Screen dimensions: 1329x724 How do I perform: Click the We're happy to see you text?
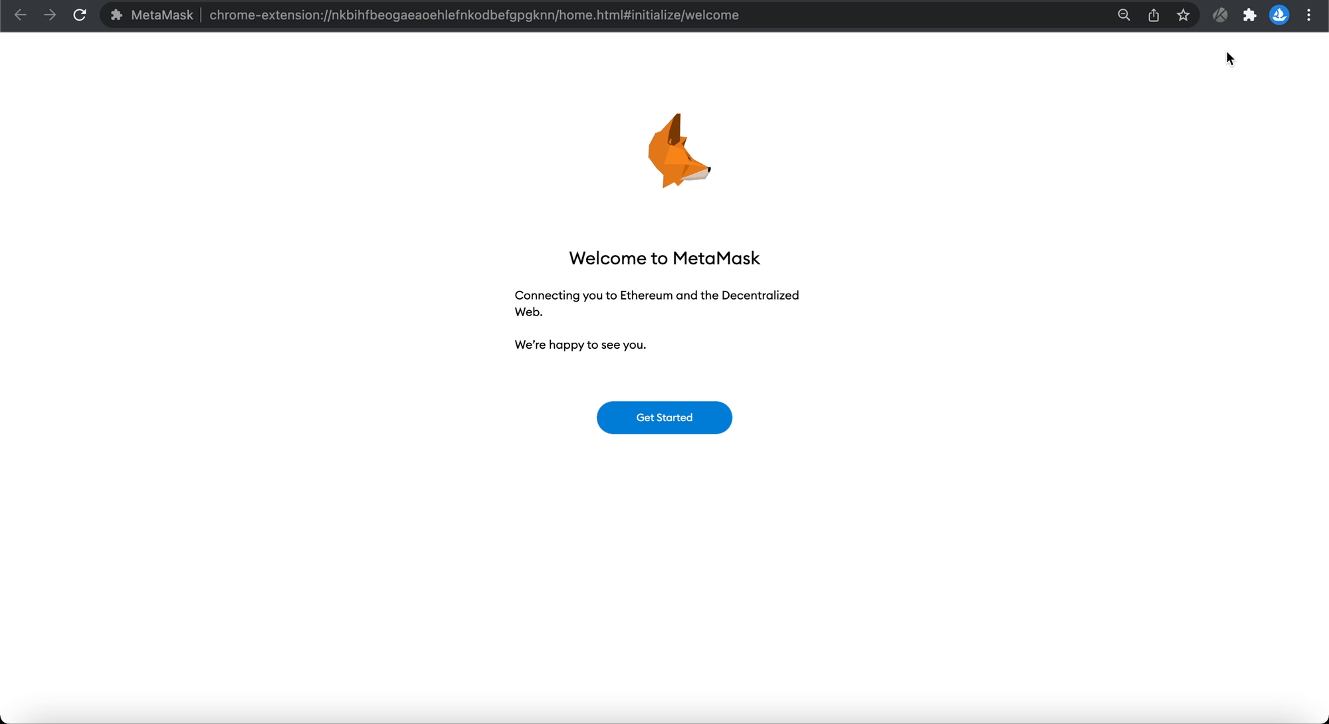coord(580,345)
